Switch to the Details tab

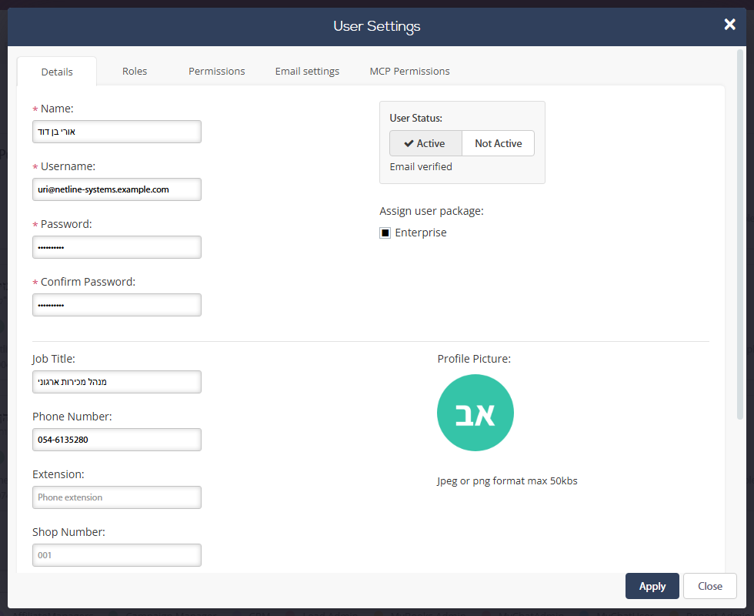(x=57, y=72)
